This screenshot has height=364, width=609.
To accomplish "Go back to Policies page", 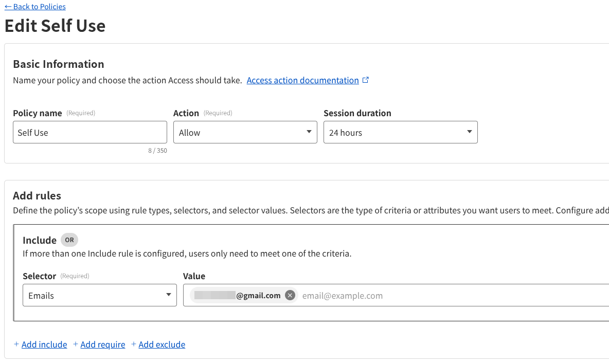I will click(x=35, y=7).
